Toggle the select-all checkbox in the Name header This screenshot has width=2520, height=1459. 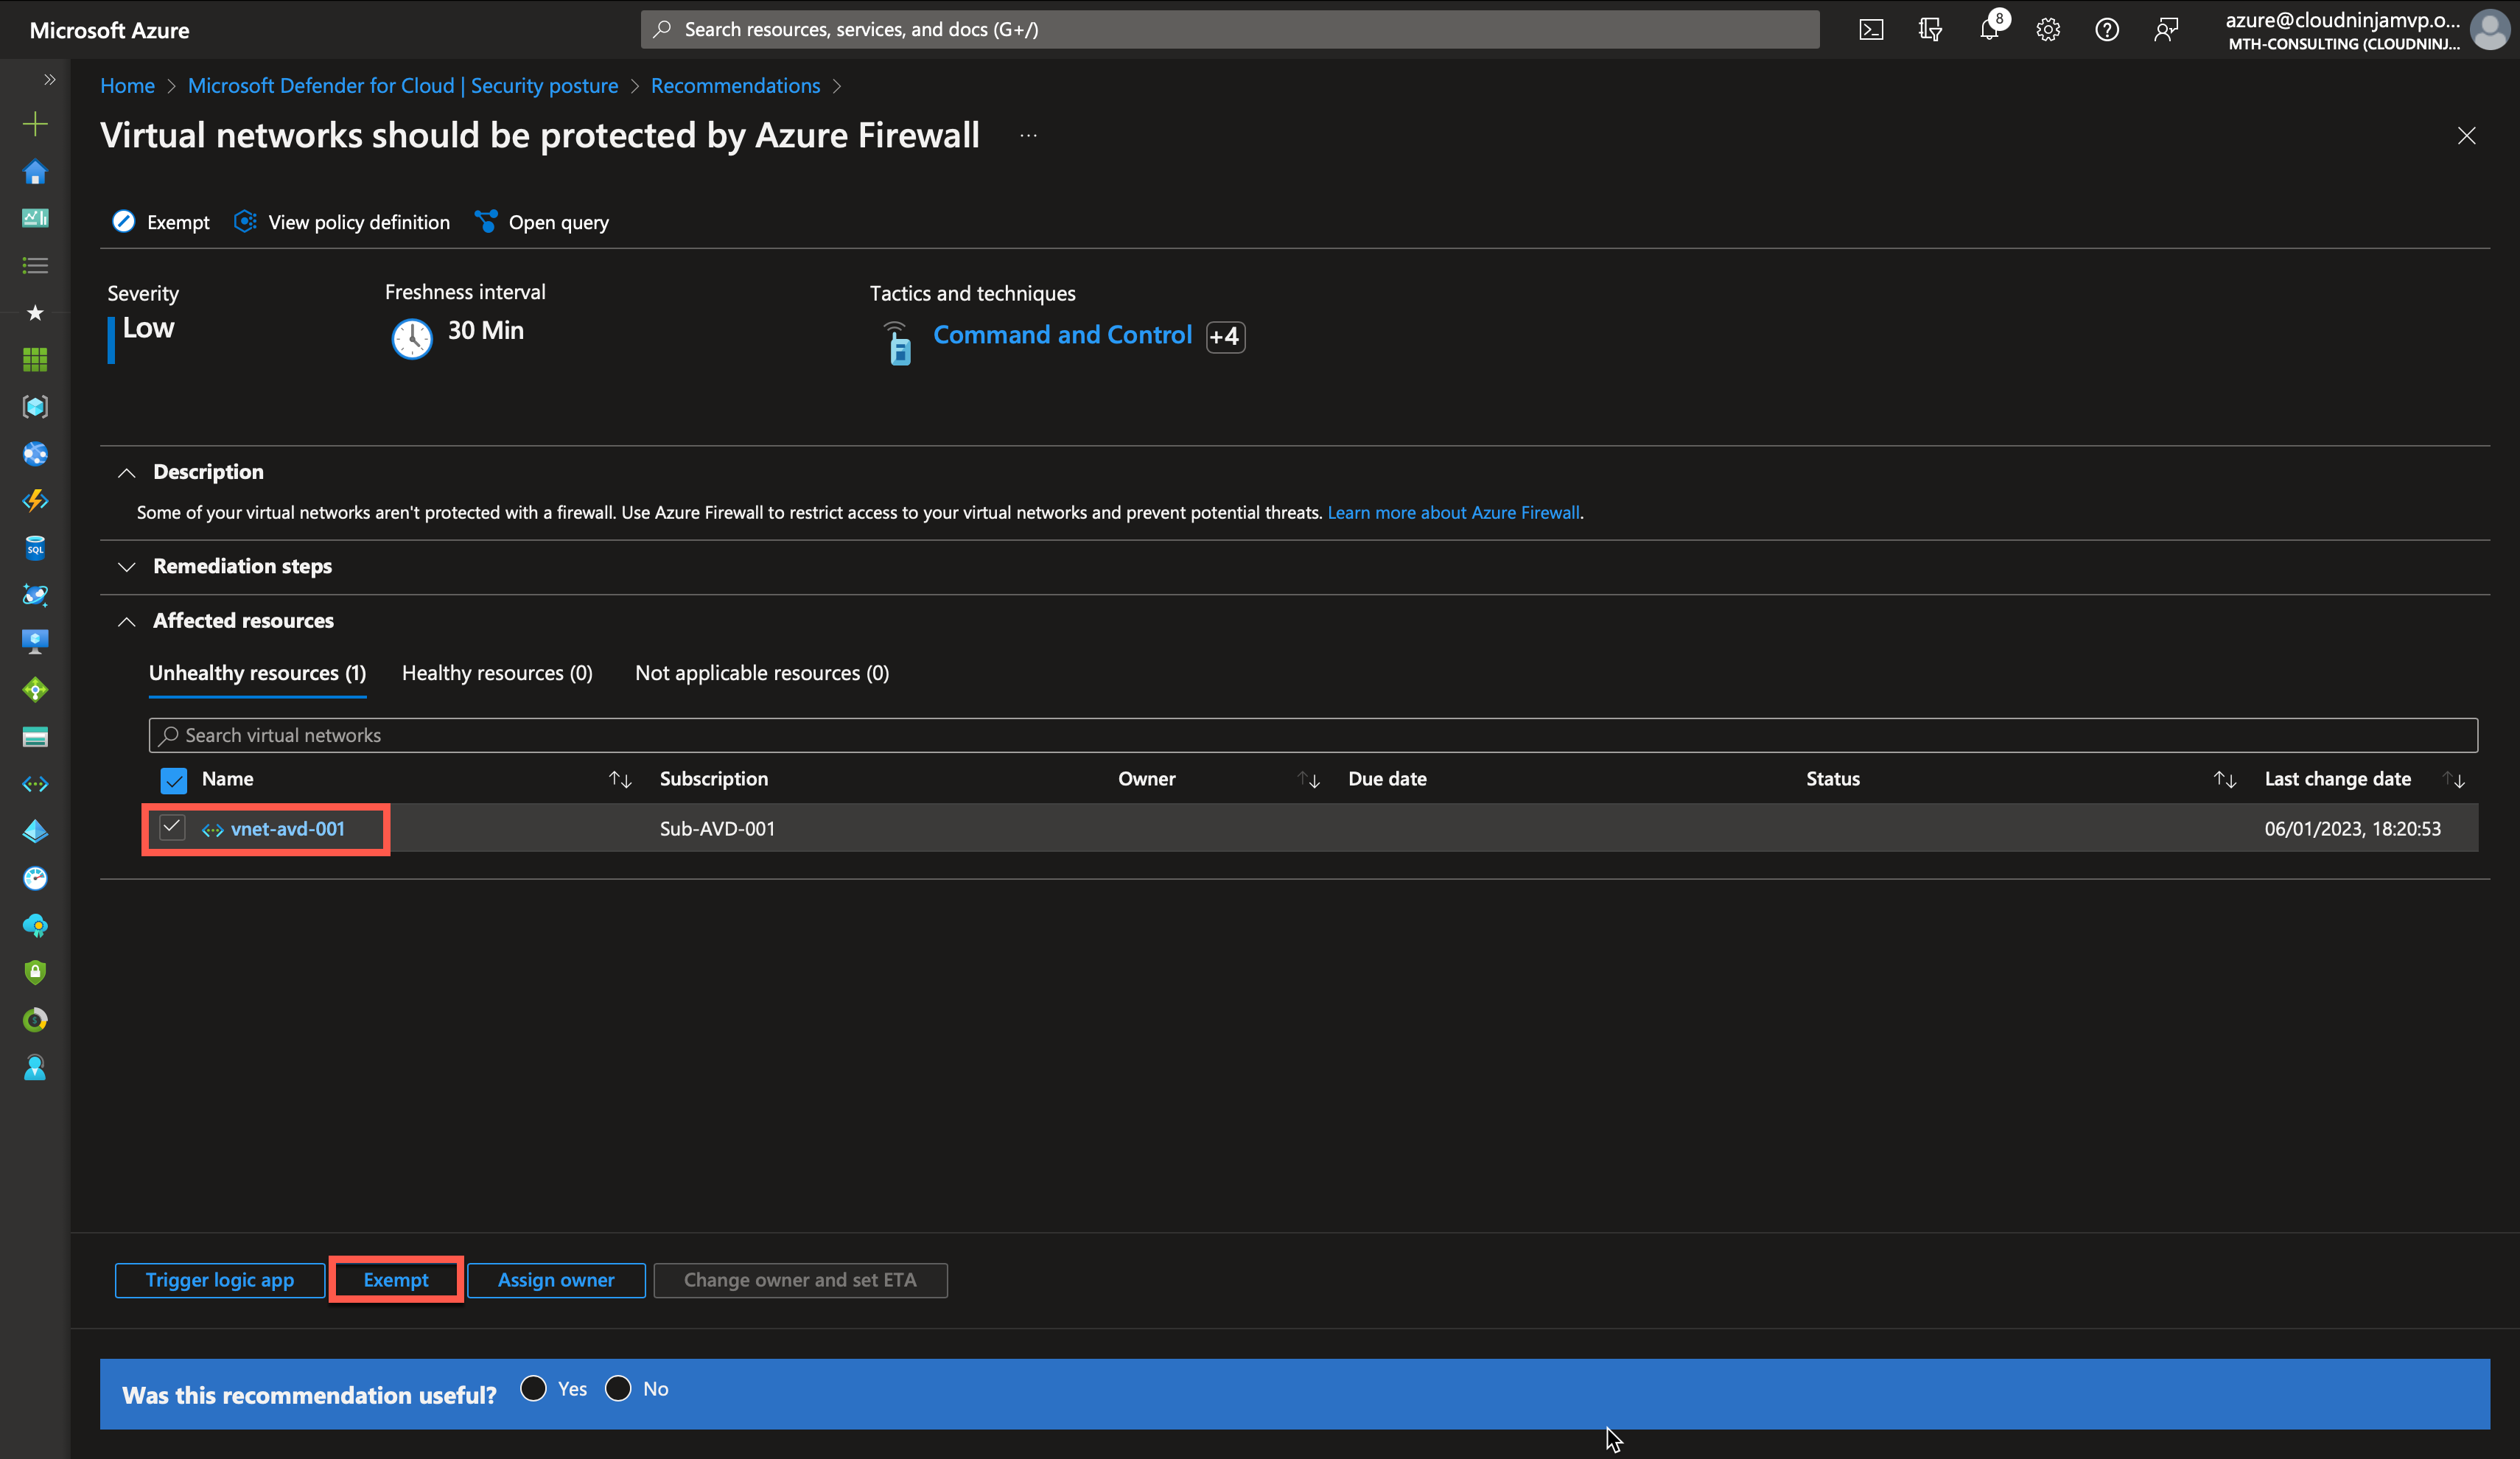tap(174, 780)
